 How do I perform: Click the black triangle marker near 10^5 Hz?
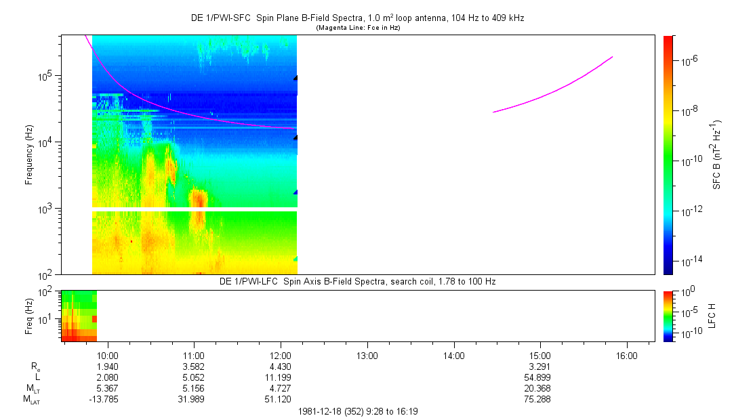295,78
